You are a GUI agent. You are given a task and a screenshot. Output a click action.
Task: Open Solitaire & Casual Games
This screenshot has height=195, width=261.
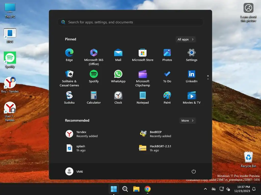pos(69,78)
